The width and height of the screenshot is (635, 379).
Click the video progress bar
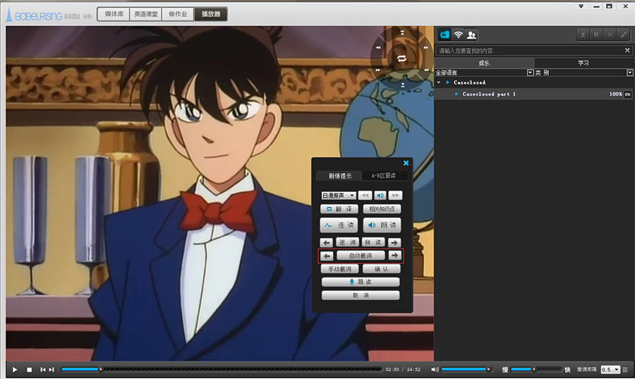coord(222,369)
